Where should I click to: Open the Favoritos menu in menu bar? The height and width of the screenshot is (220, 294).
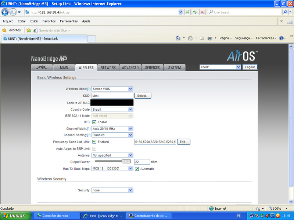pyautogui.click(x=49, y=21)
